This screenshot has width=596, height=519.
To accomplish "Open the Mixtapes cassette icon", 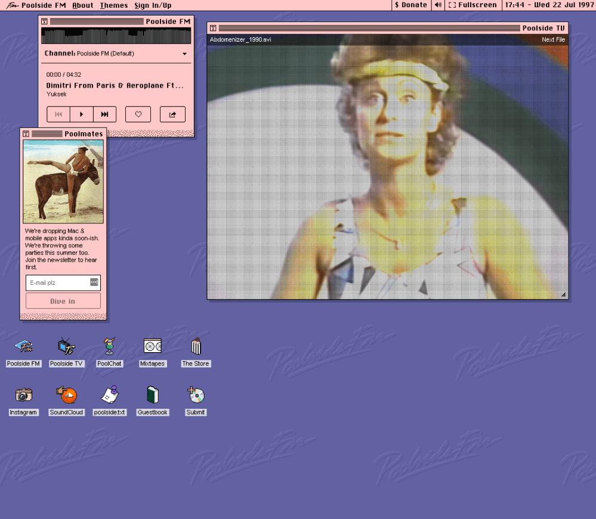I will click(x=152, y=346).
